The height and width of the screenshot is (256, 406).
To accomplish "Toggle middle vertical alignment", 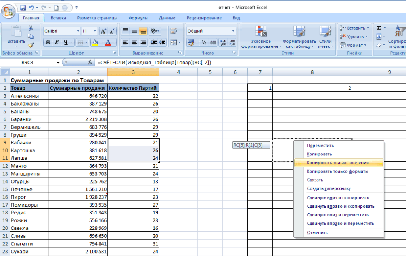I will [134, 31].
